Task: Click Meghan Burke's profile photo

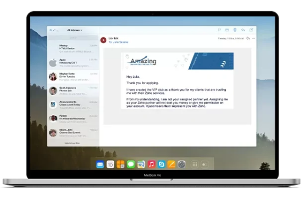Action: coord(53,77)
